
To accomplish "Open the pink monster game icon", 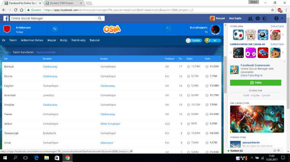I will tap(251, 53).
